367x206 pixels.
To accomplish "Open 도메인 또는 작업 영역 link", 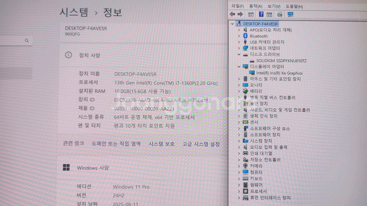I will pyautogui.click(x=116, y=144).
